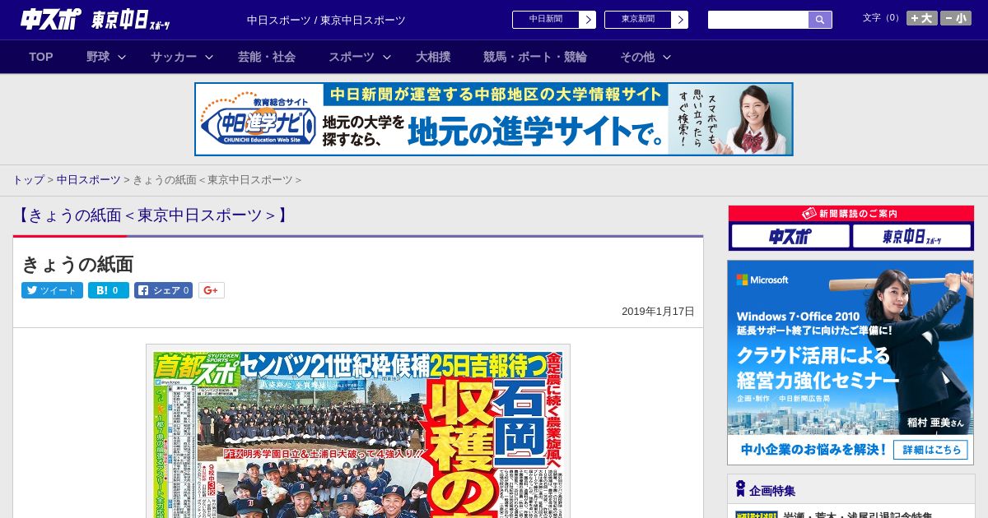Click the 2019年1月17日 date text
988x518 pixels.
tap(658, 312)
